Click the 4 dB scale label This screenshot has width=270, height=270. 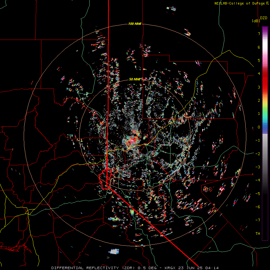(x=259, y=74)
